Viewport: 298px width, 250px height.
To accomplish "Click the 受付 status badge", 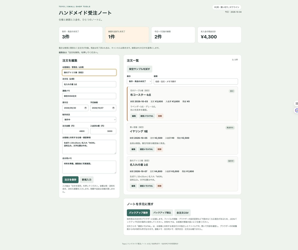I will tap(232, 91).
